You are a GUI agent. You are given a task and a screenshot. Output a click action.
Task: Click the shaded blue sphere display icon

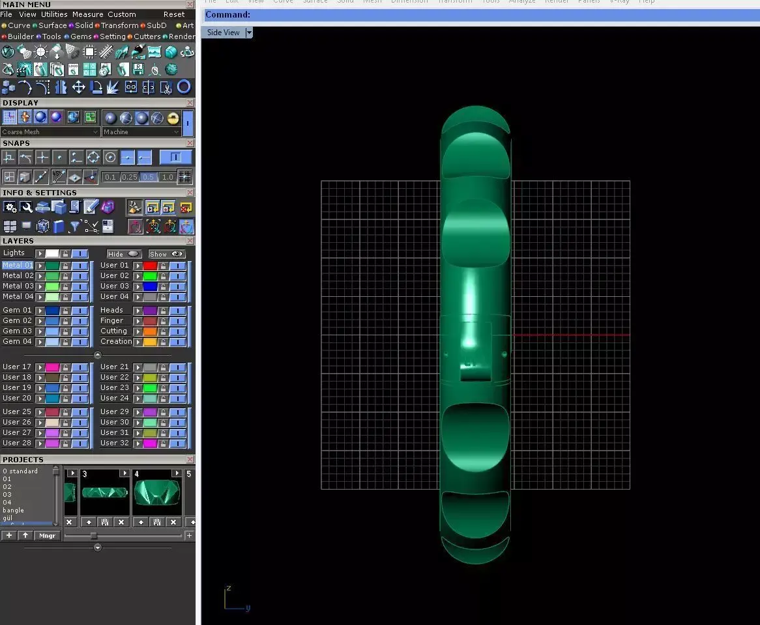(x=40, y=117)
